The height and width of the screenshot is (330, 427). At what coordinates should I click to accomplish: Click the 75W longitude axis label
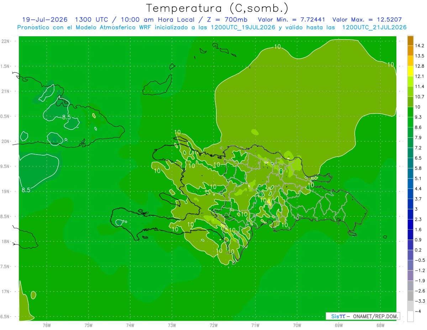coord(89,326)
